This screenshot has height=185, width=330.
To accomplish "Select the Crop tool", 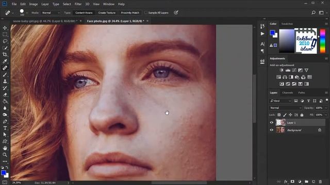I will (x=5, y=54).
